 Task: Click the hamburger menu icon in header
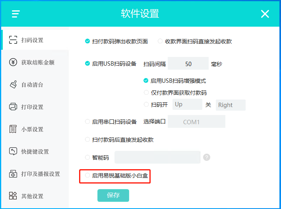tap(16, 14)
